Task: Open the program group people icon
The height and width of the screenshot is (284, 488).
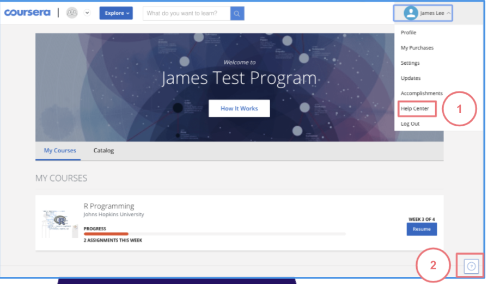Action: click(72, 13)
